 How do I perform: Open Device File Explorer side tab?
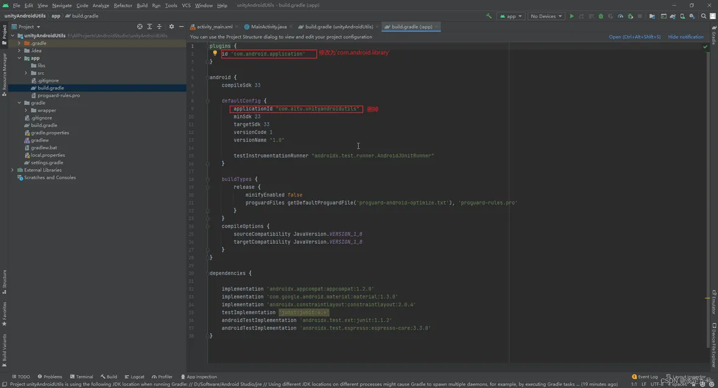click(x=714, y=345)
